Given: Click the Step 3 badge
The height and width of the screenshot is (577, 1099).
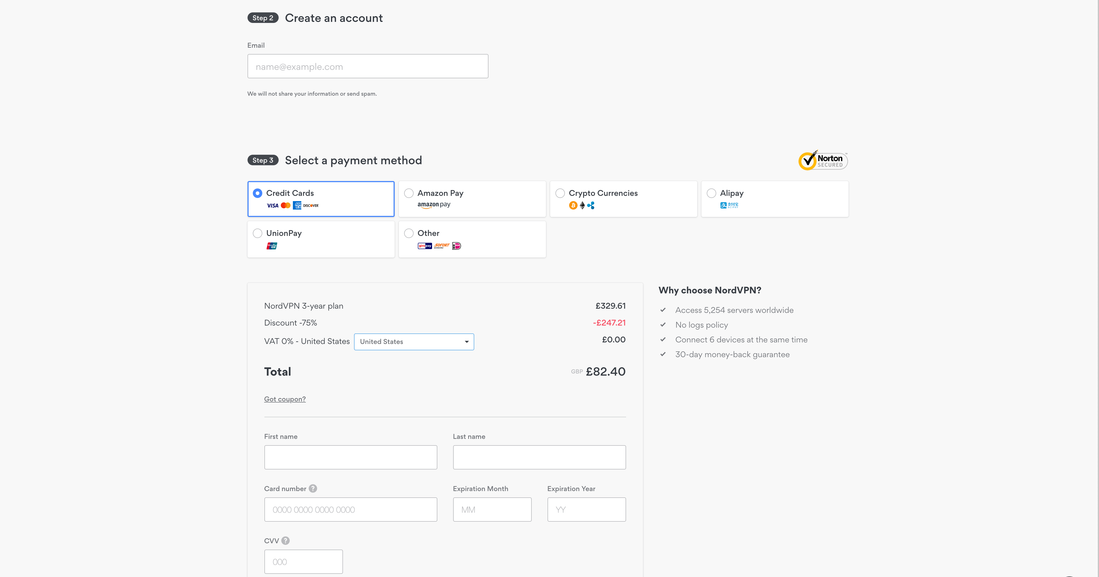Looking at the screenshot, I should [x=263, y=160].
